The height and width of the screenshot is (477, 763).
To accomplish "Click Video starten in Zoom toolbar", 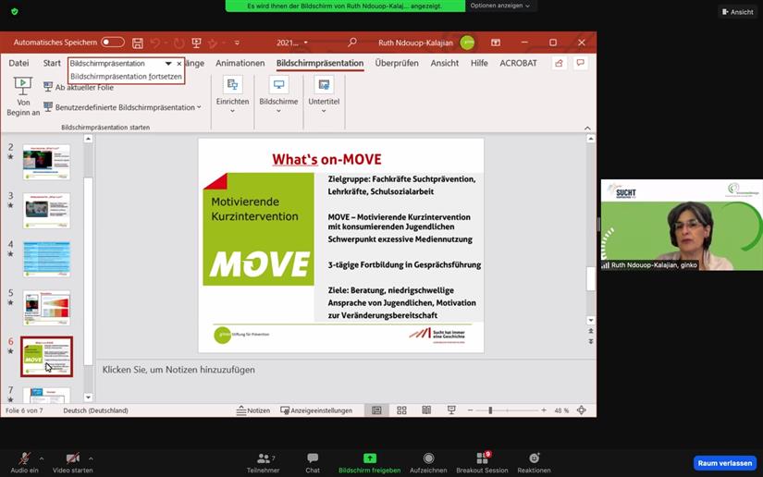I will point(72,463).
